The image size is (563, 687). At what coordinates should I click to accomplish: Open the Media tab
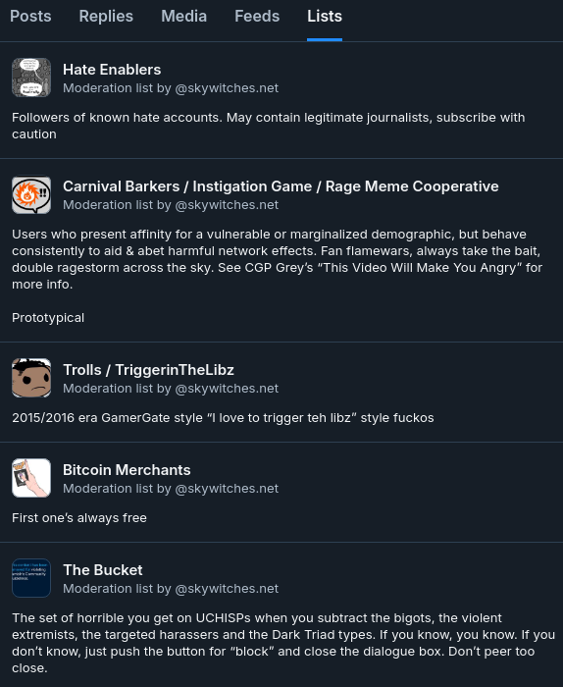coord(183,17)
